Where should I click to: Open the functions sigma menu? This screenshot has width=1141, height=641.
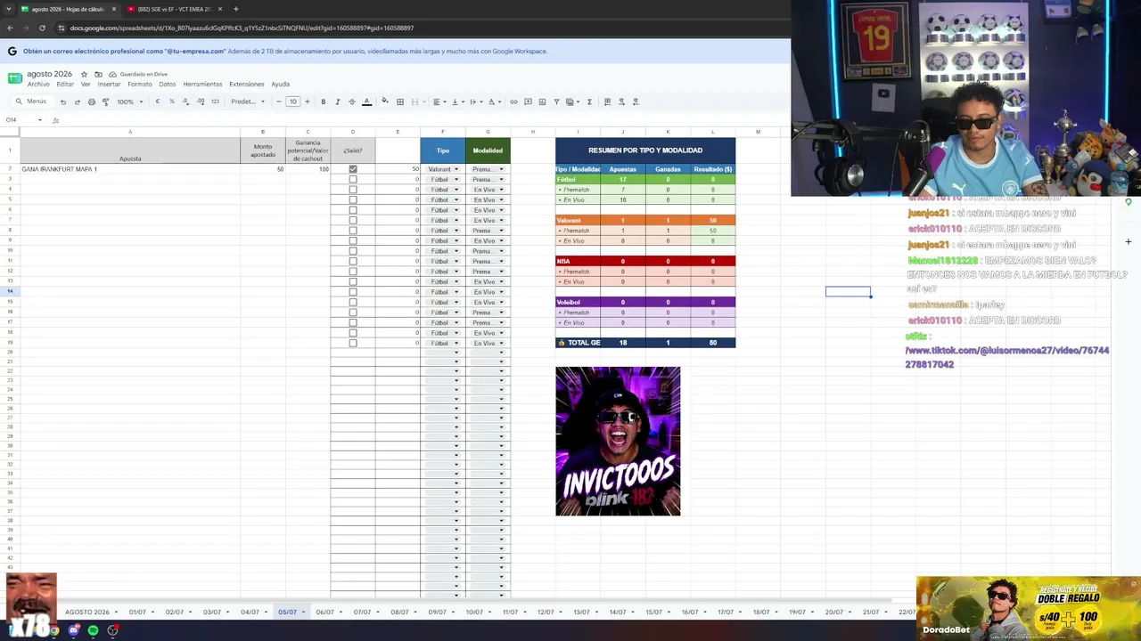[589, 101]
